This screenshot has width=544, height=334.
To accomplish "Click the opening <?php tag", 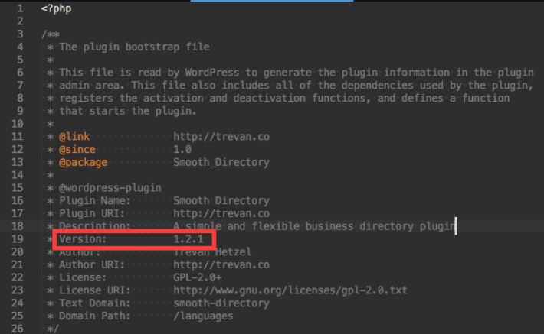I will click(56, 8).
